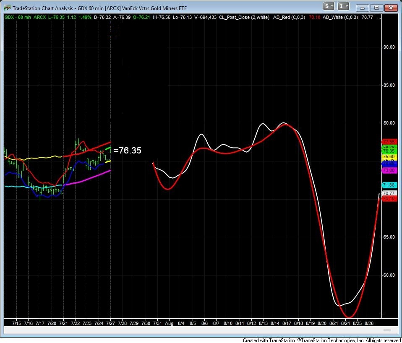Click the TradeStation chart icon in title bar
The height and width of the screenshot is (343, 402).
point(8,8)
